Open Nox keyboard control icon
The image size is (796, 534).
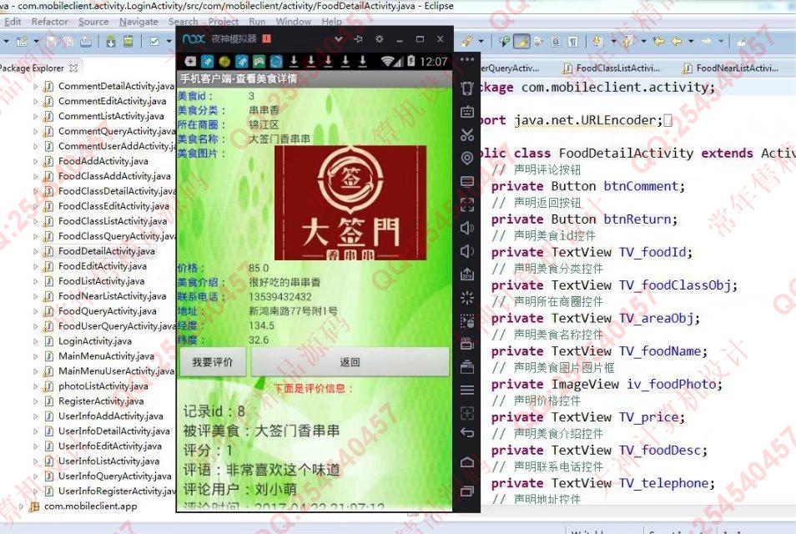(467, 112)
